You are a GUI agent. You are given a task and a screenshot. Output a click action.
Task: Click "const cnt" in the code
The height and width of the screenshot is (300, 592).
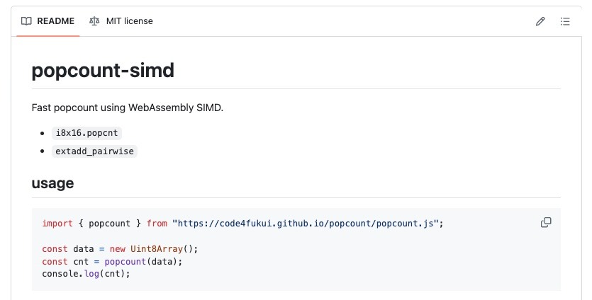coord(65,261)
